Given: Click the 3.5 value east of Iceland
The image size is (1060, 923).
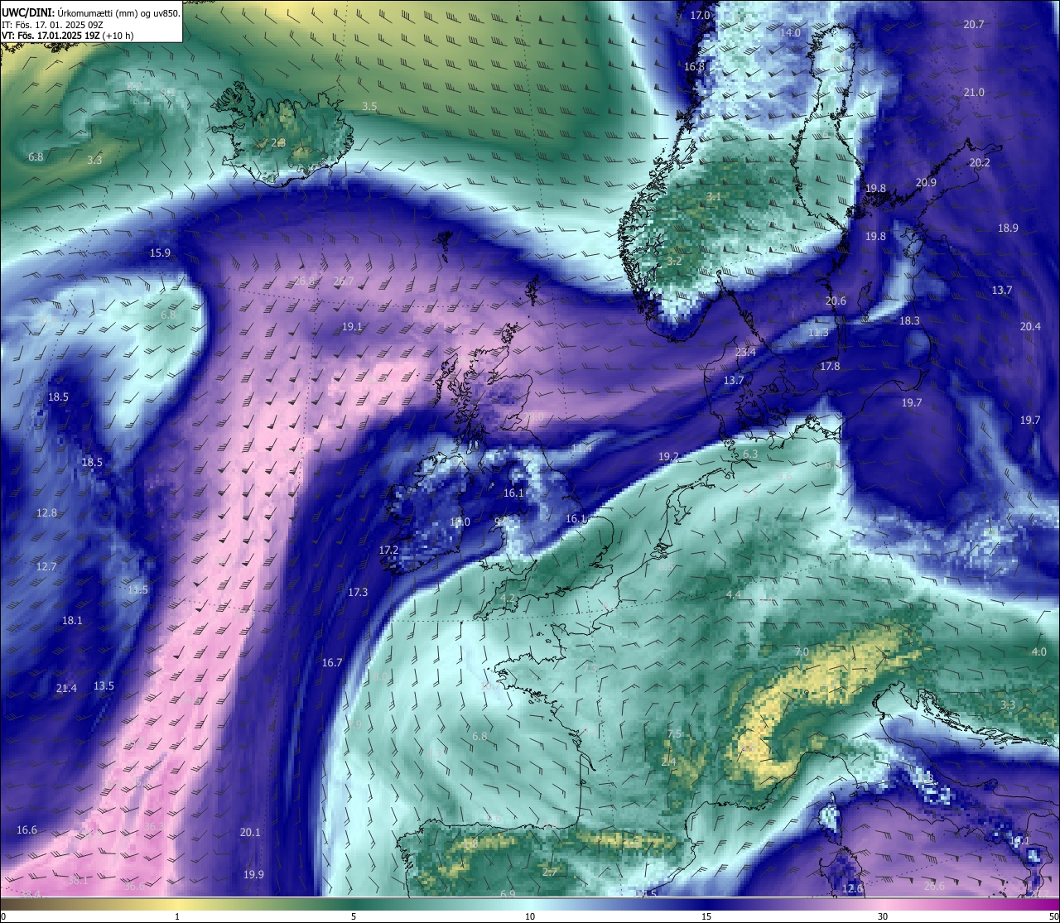Looking at the screenshot, I should click(x=369, y=106).
